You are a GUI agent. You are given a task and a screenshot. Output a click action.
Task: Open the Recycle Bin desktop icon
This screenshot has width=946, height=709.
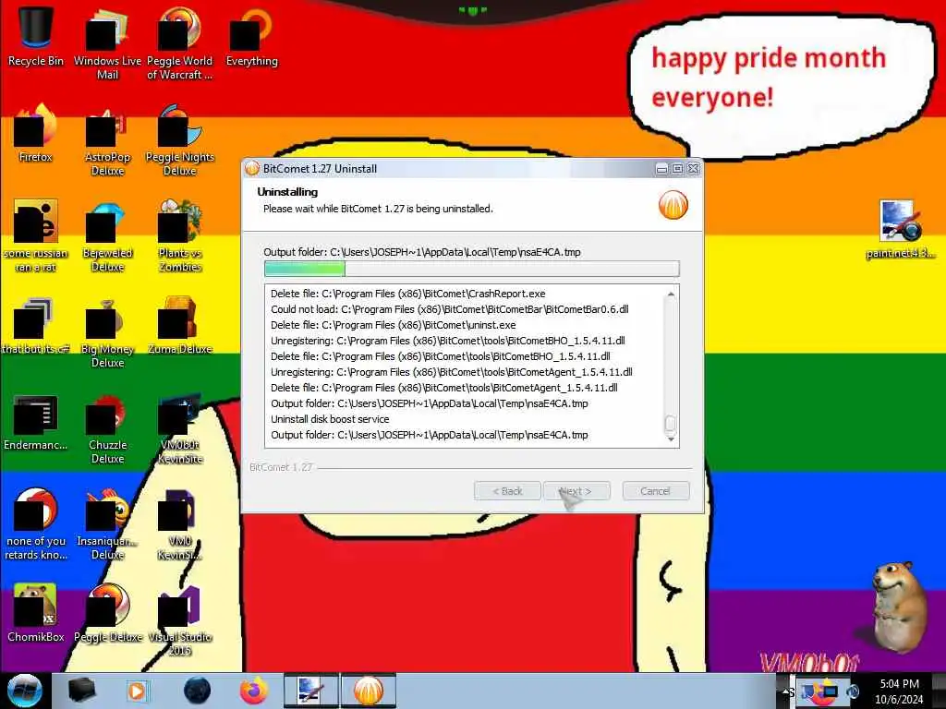36,36
